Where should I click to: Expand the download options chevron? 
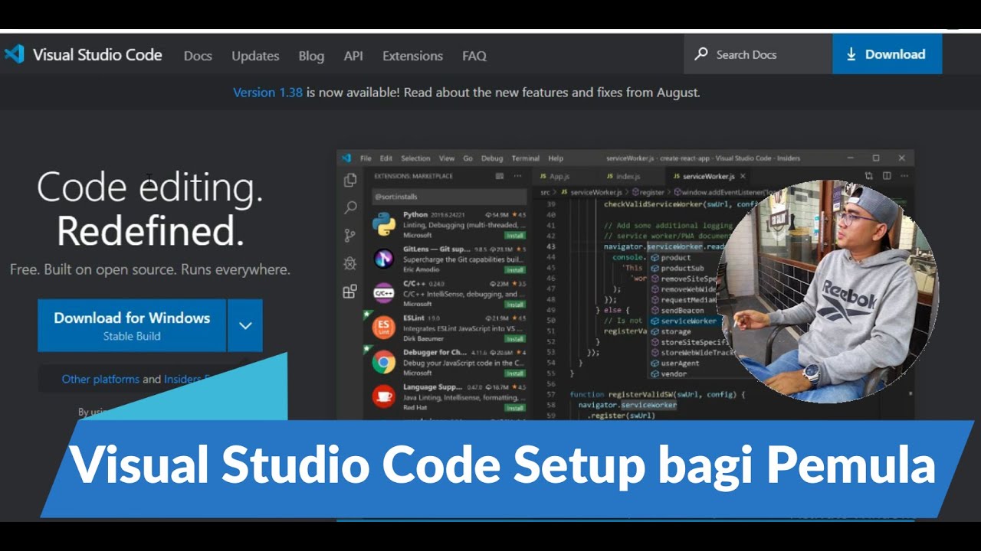pyautogui.click(x=245, y=325)
